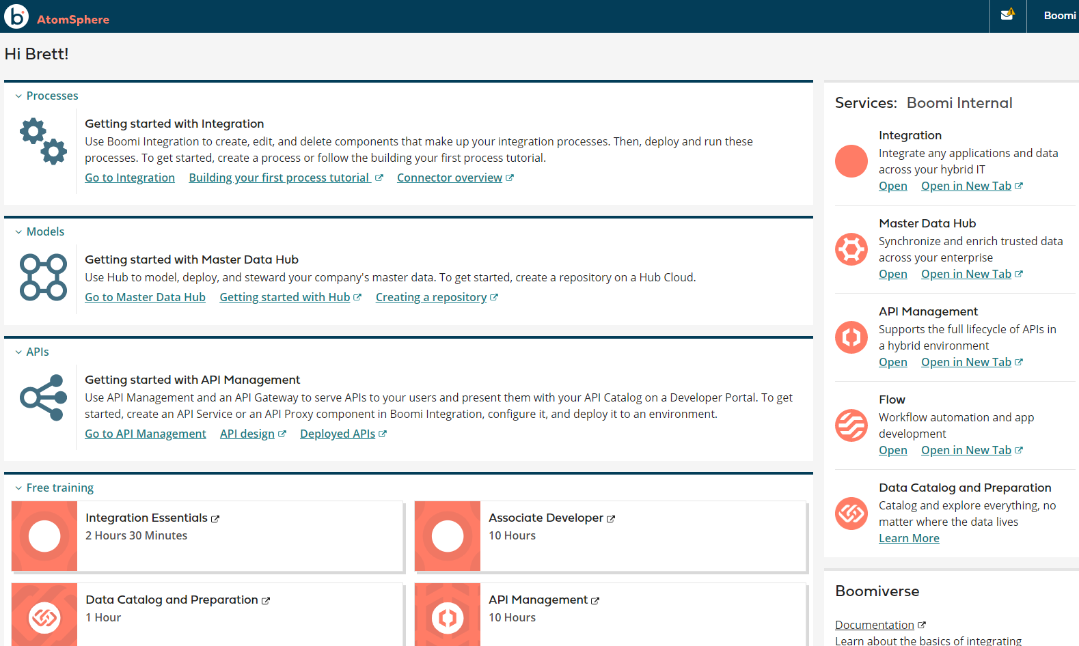Open API Management service in new tab
The image size is (1079, 646).
[966, 362]
